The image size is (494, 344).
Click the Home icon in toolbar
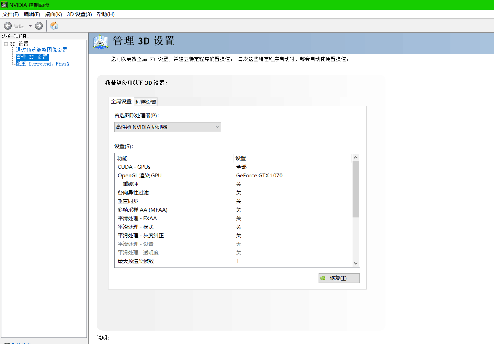[x=54, y=26]
